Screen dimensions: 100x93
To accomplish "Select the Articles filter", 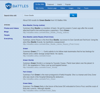I will pyautogui.click(x=7, y=25).
